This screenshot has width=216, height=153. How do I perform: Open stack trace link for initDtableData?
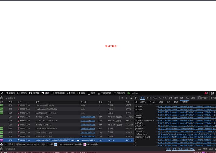[187, 134]
